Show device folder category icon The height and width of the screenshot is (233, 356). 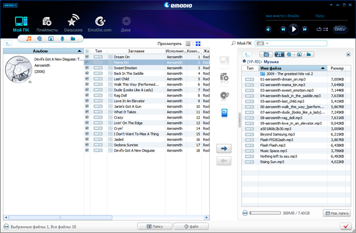coord(309,55)
